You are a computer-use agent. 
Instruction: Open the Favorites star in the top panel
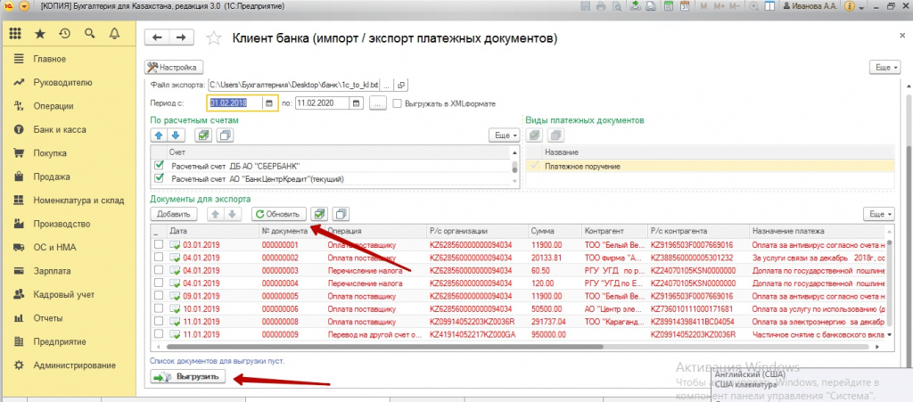[39, 34]
